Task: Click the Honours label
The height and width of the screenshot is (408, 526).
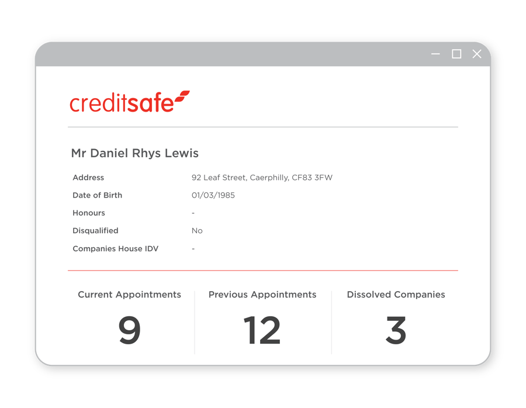Action: click(x=89, y=213)
